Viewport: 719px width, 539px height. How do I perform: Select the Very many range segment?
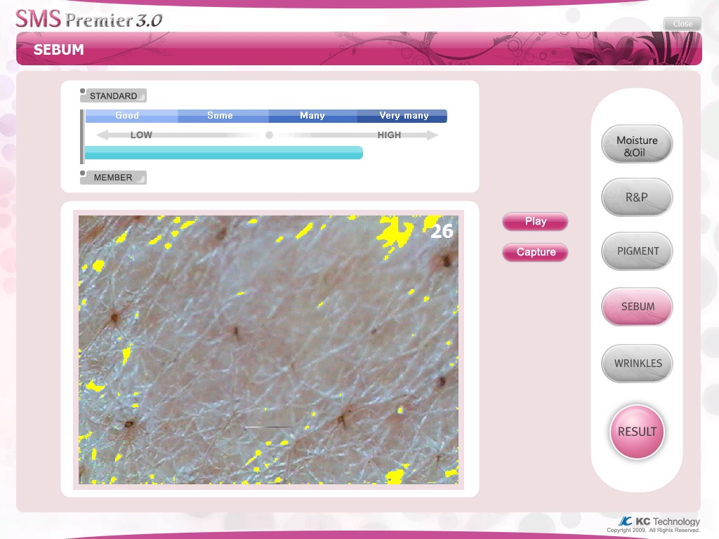403,116
